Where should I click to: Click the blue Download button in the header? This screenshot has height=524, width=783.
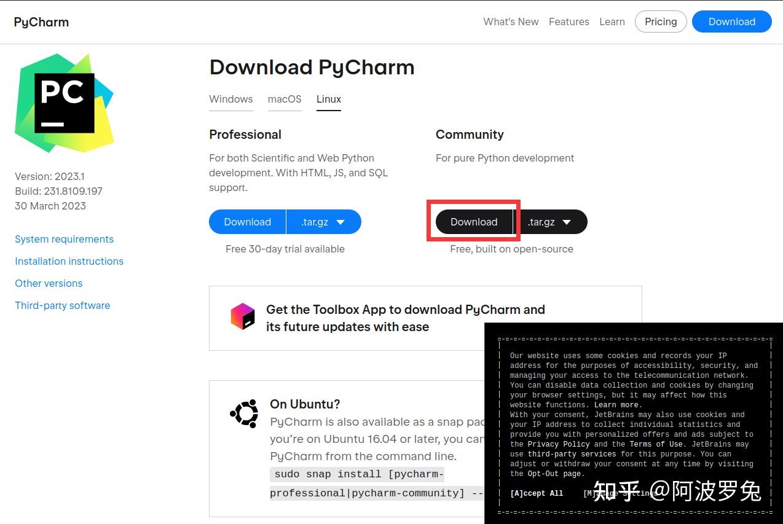[x=731, y=22]
